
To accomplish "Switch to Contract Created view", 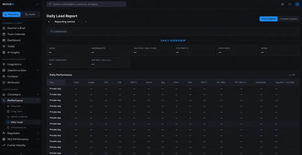I will coord(288,19).
